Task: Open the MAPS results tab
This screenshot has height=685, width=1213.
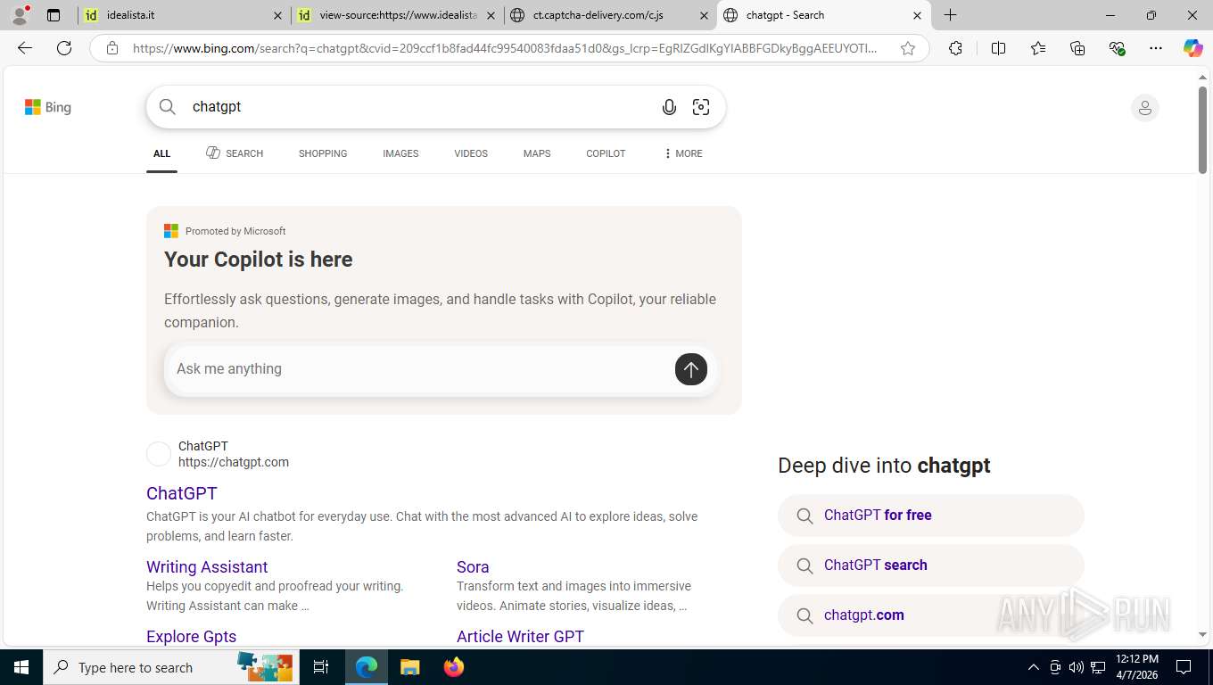Action: (537, 153)
